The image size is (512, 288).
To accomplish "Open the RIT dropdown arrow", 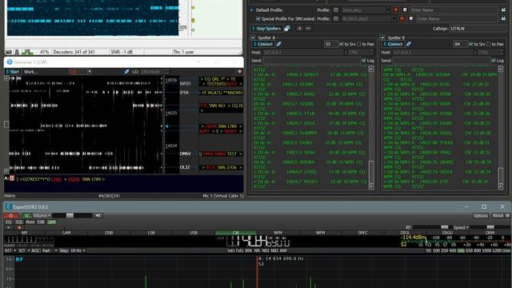I will [15, 250].
